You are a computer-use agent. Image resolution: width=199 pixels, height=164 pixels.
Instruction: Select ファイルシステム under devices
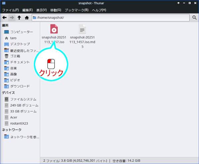click(23, 99)
